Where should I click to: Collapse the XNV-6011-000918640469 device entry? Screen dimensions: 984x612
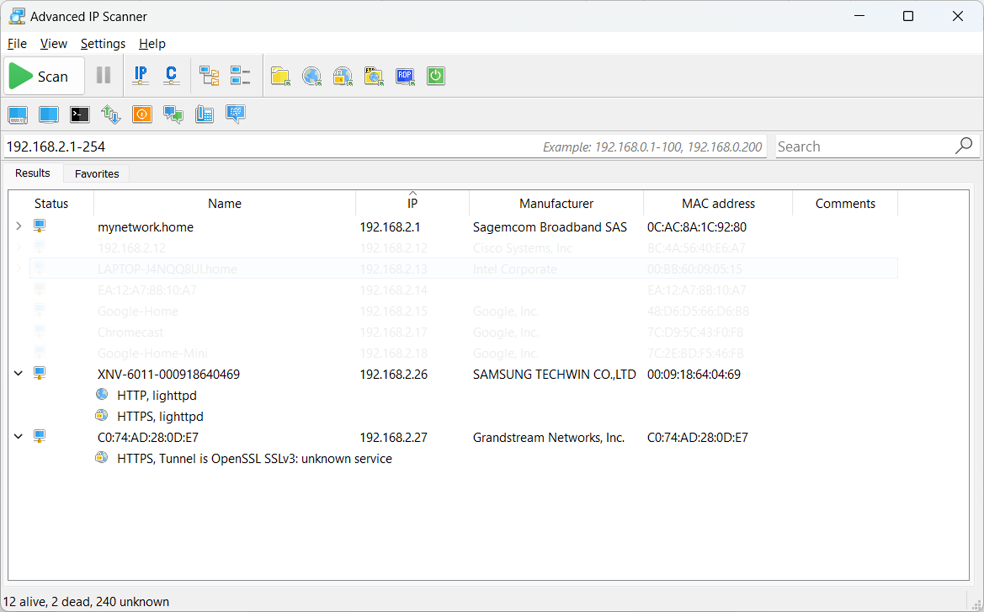pos(19,373)
